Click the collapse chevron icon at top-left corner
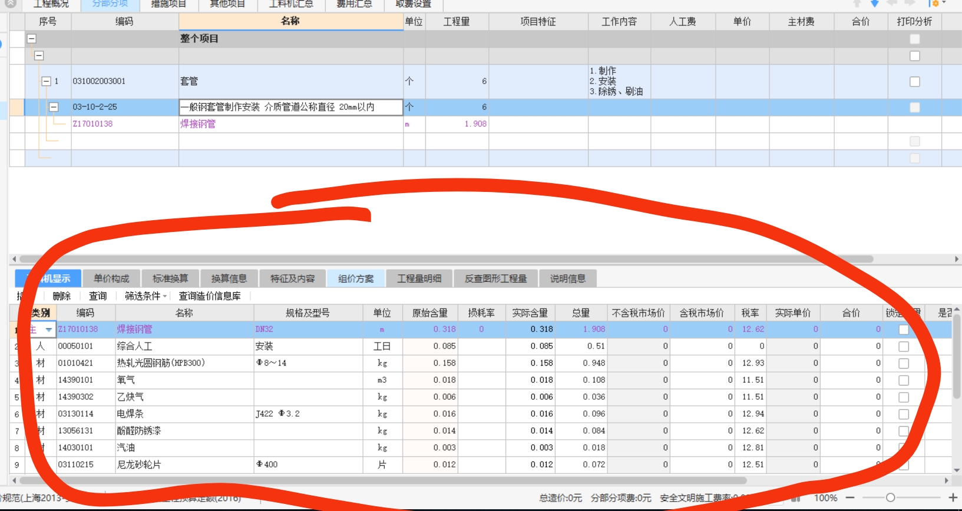 click(11, 3)
